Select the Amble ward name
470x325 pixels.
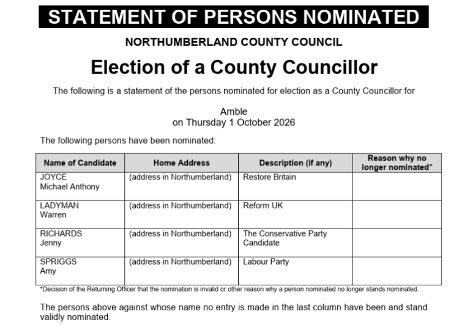coord(234,112)
